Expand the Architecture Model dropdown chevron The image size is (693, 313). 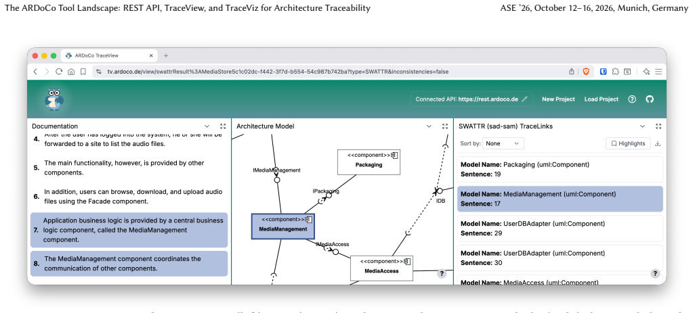tap(429, 126)
